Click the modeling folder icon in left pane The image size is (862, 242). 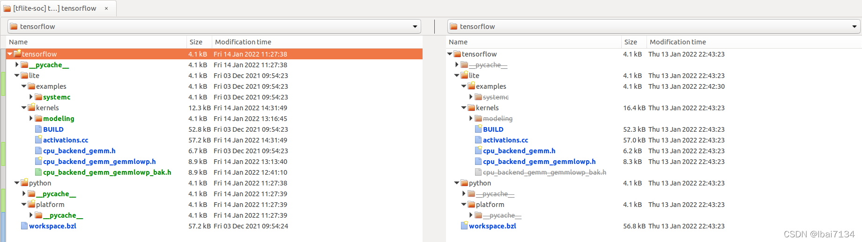point(38,118)
